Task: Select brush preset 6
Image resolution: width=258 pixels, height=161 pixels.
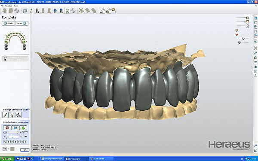Action: tap(25, 142)
